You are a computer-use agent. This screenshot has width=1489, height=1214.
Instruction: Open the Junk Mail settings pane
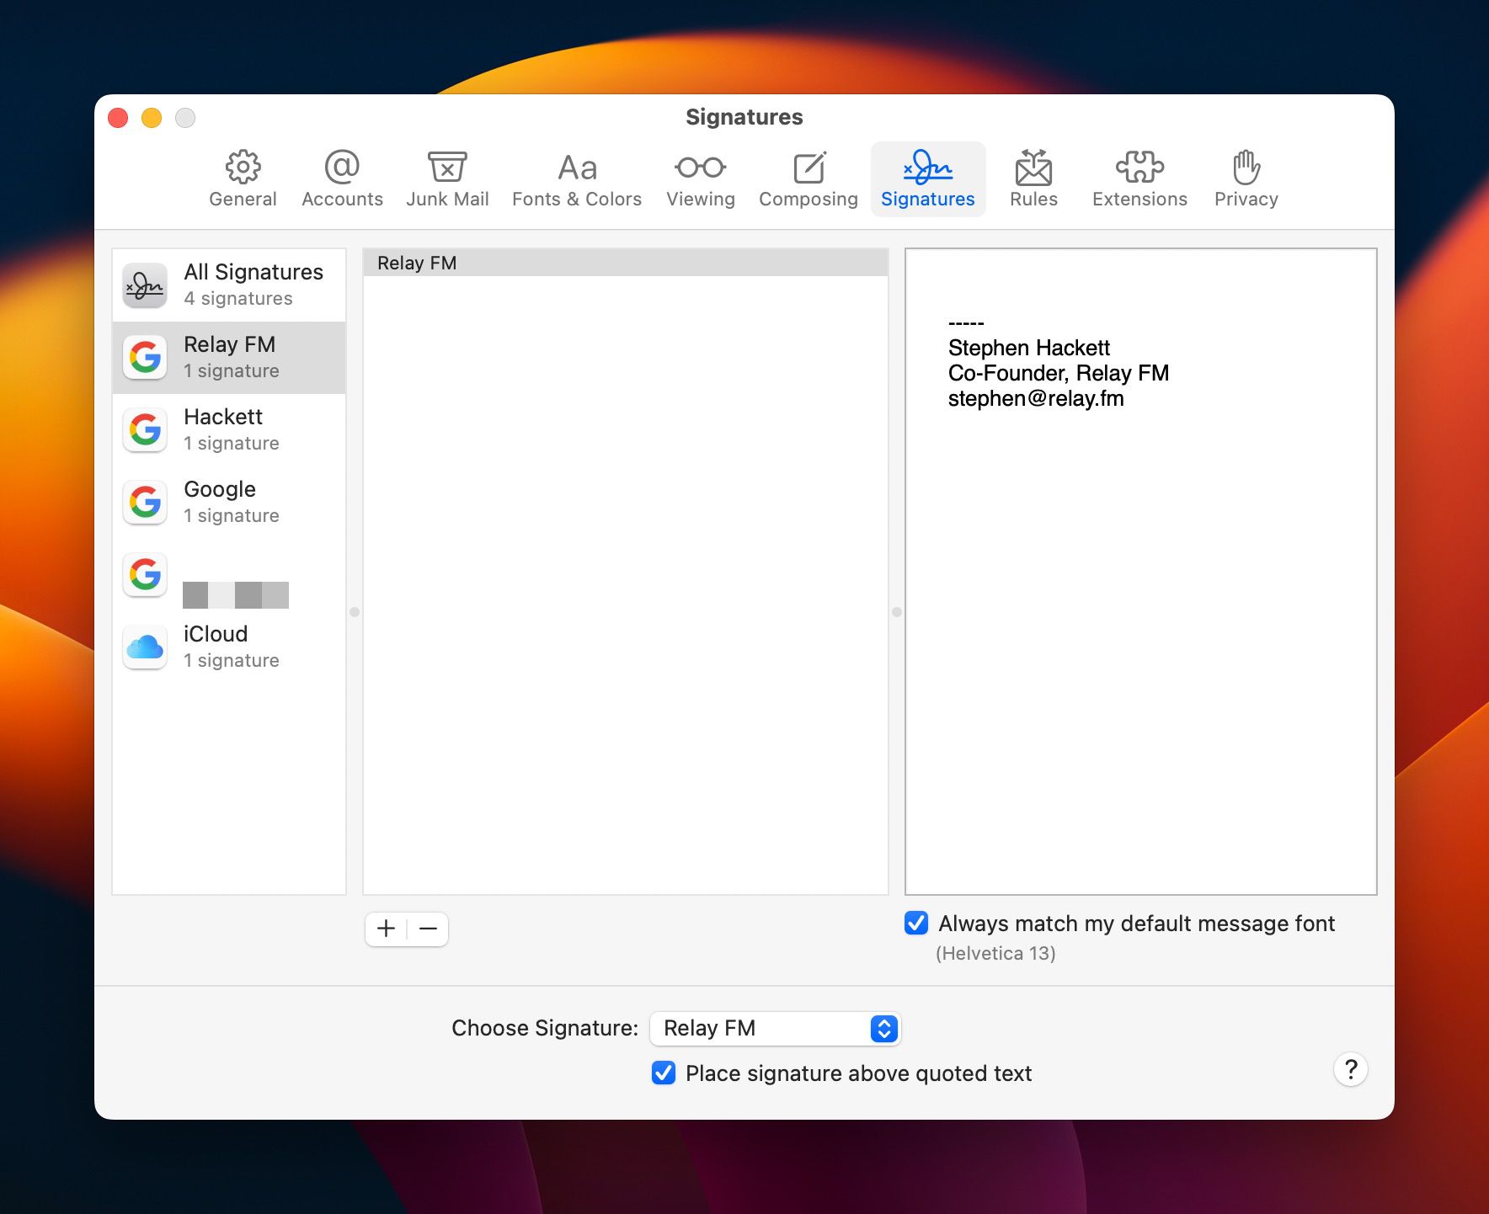point(447,177)
